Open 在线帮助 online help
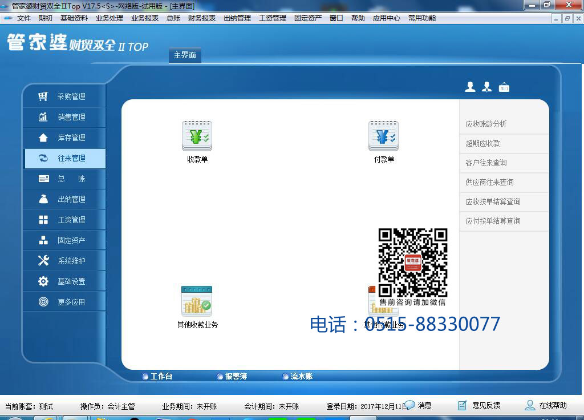This screenshot has width=584, height=420. (x=546, y=406)
